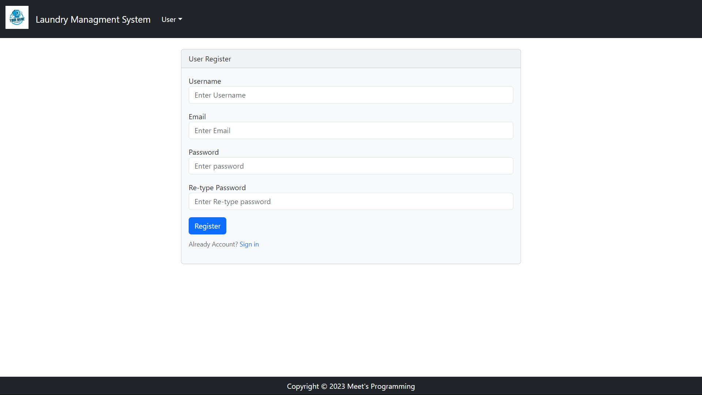The image size is (702, 395).
Task: Open the Laundry Managment System home link
Action: pyautogui.click(x=93, y=19)
